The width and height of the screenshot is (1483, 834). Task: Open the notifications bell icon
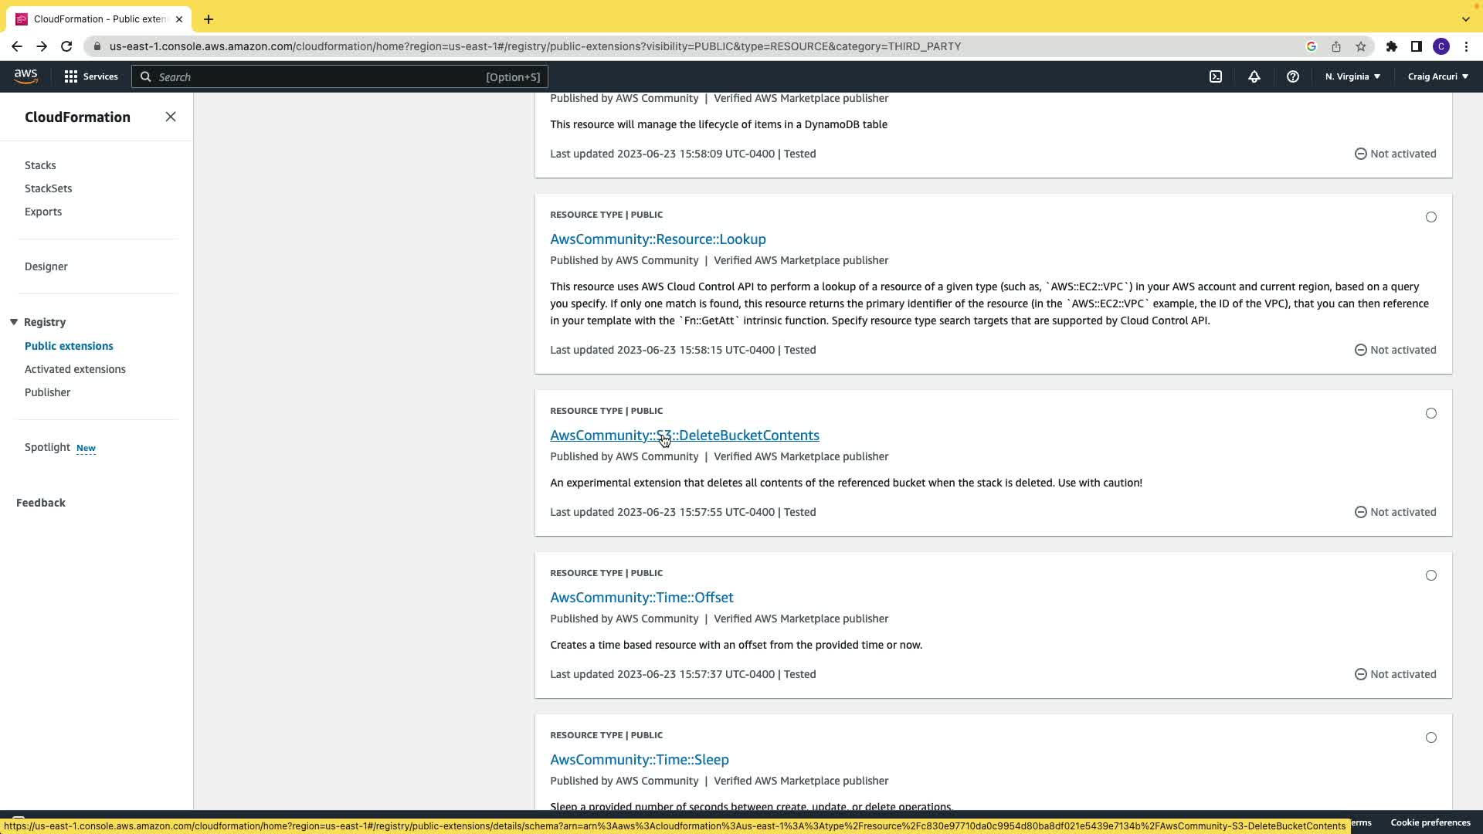coord(1254,76)
